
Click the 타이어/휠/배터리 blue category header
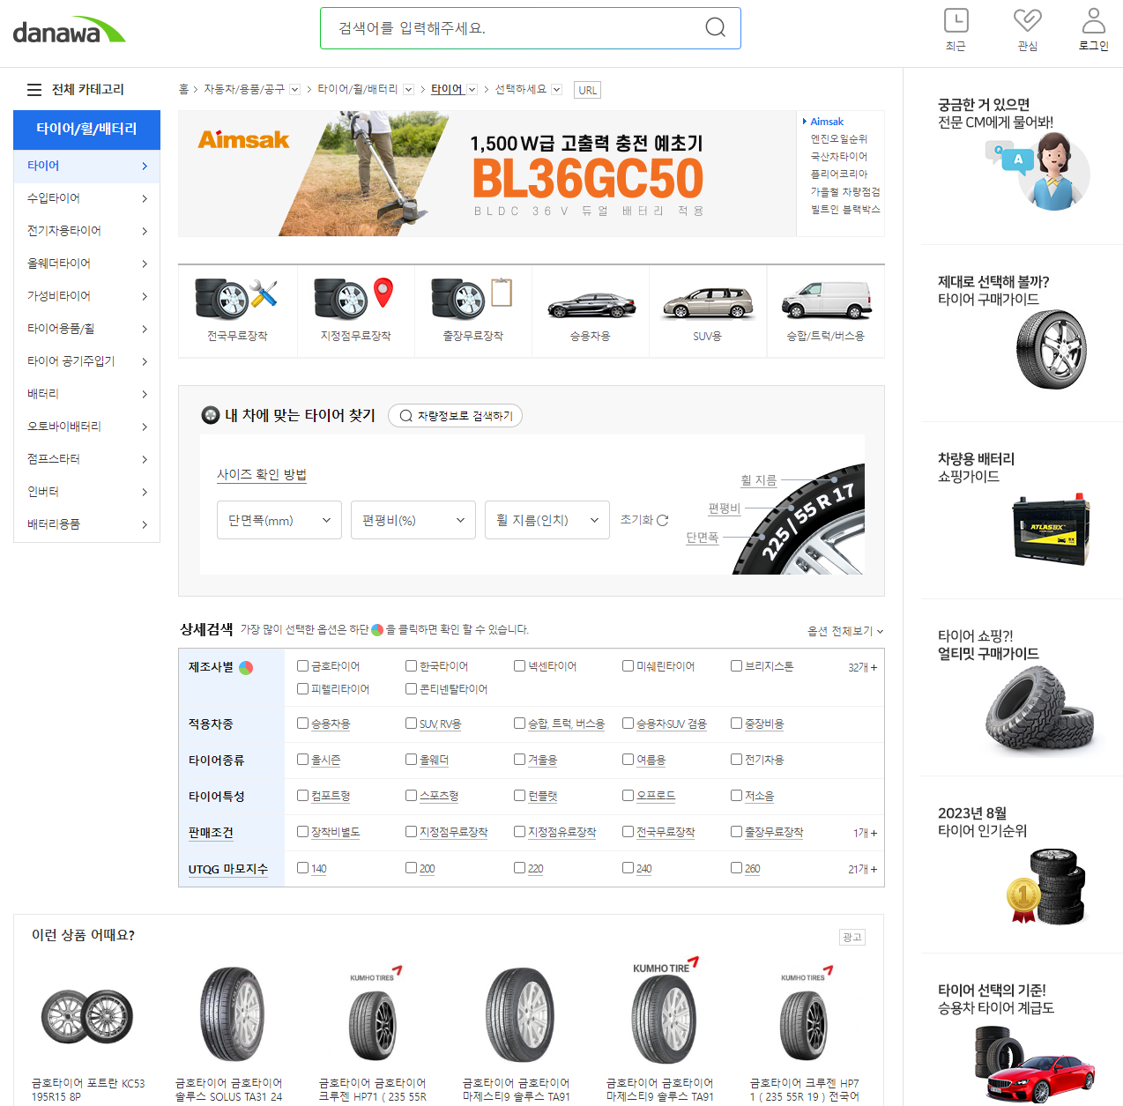click(87, 130)
